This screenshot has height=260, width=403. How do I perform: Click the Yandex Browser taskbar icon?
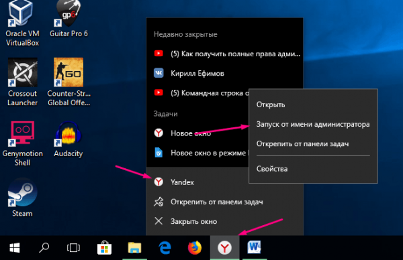click(224, 248)
